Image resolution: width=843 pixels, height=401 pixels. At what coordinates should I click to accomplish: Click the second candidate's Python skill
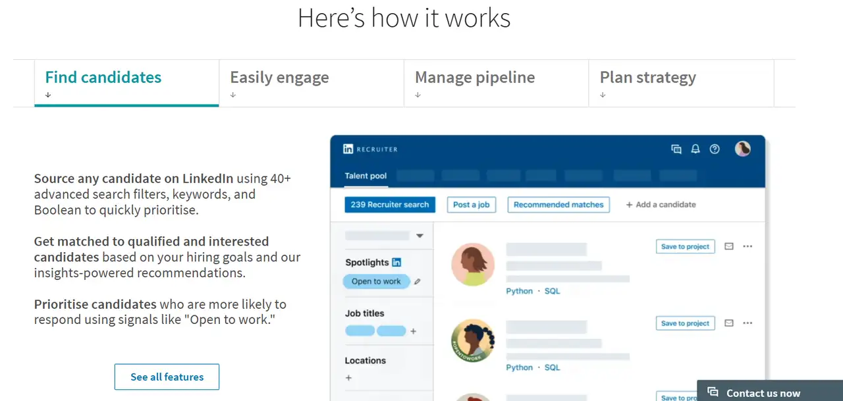tap(520, 367)
